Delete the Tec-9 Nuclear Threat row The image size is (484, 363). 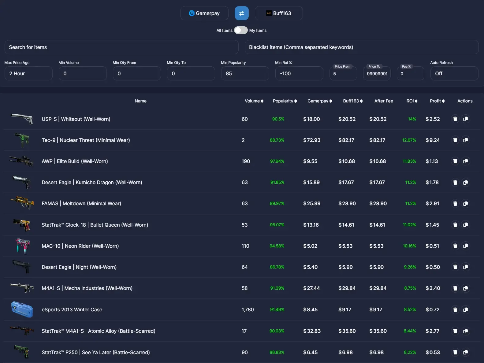[455, 140]
